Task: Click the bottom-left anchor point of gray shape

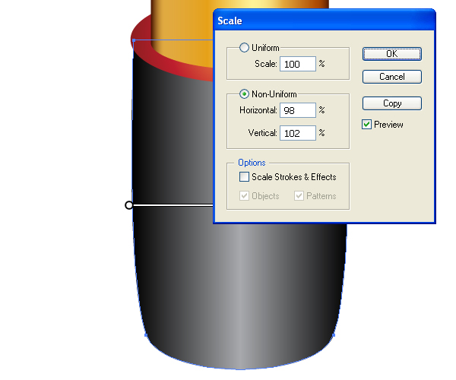Action: tap(145, 334)
